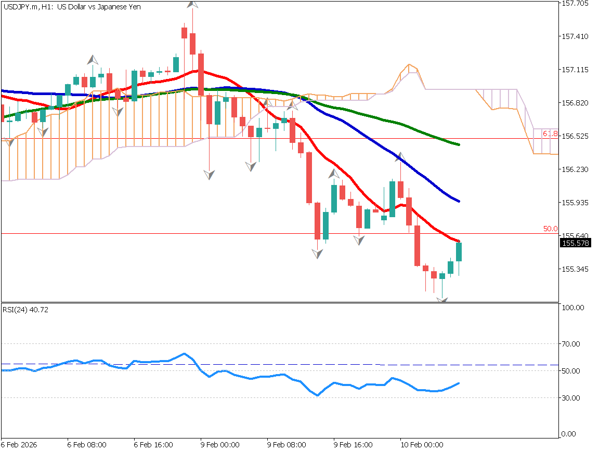Select the fractal down arrow just before 9 Feb 16:00

pyautogui.click(x=317, y=254)
